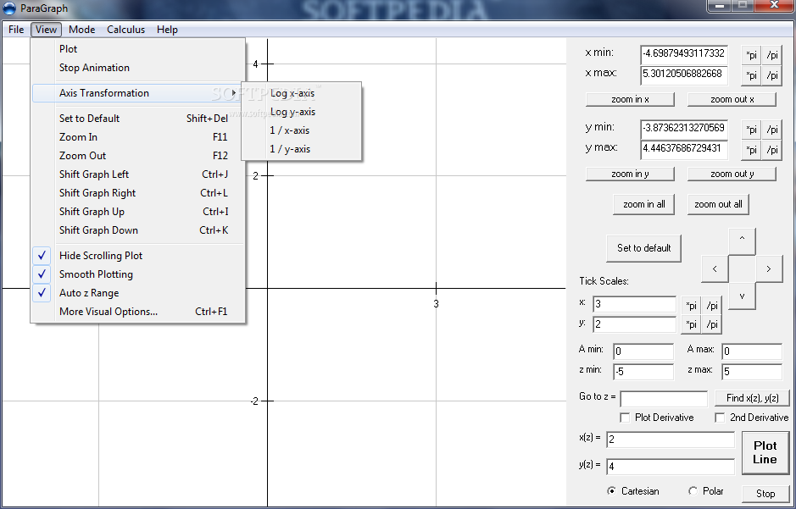Choose Log x-axis transformation
This screenshot has width=796, height=509.
(302, 93)
